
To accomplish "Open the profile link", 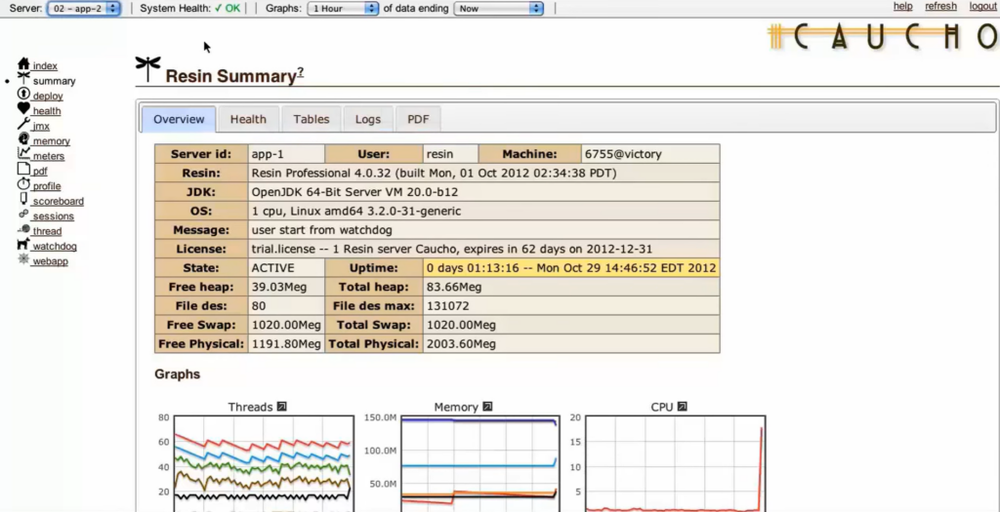I will 47,186.
